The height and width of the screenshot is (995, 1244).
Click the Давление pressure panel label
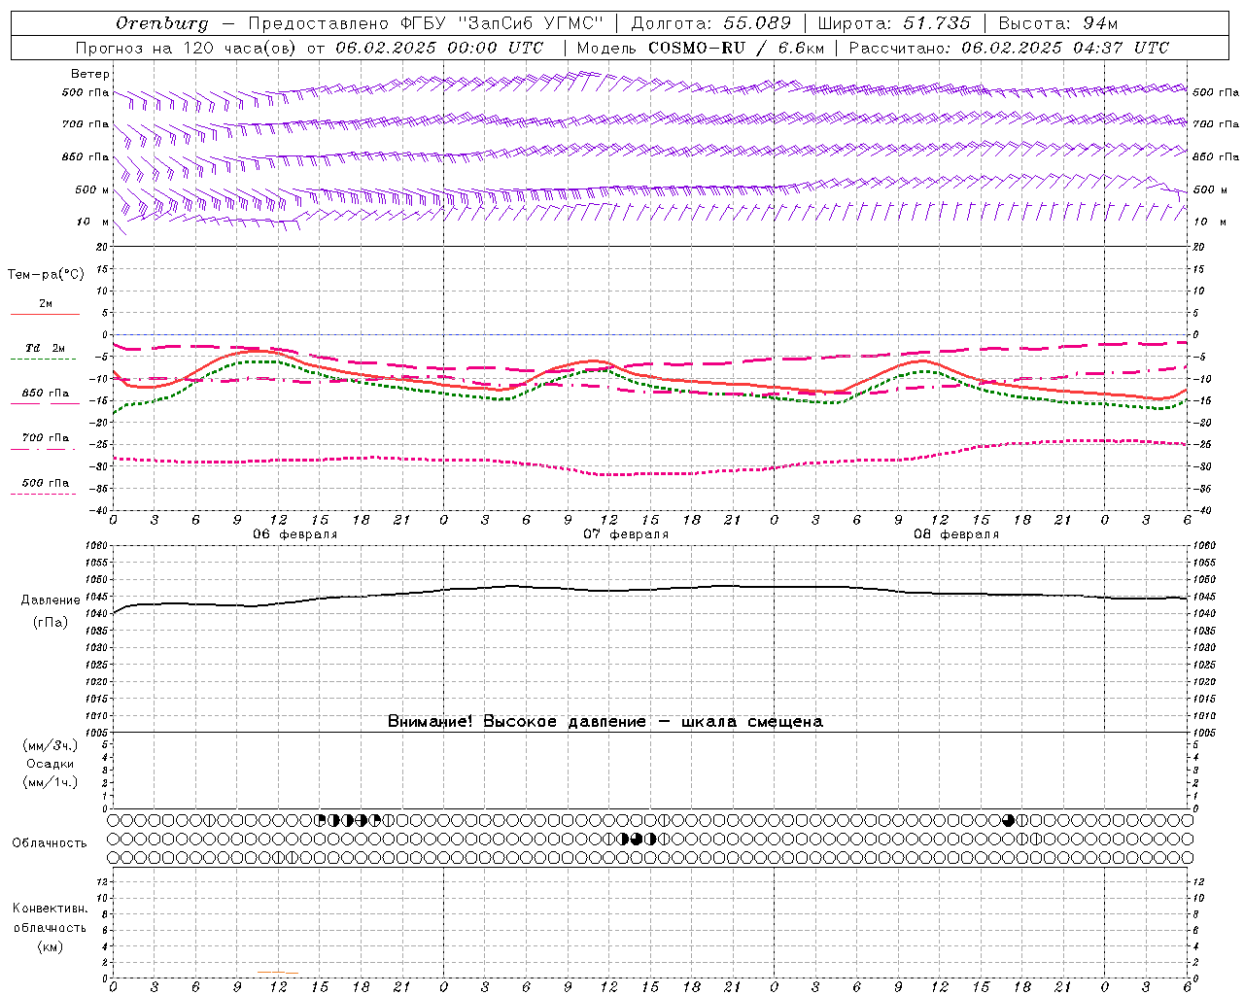click(x=51, y=600)
